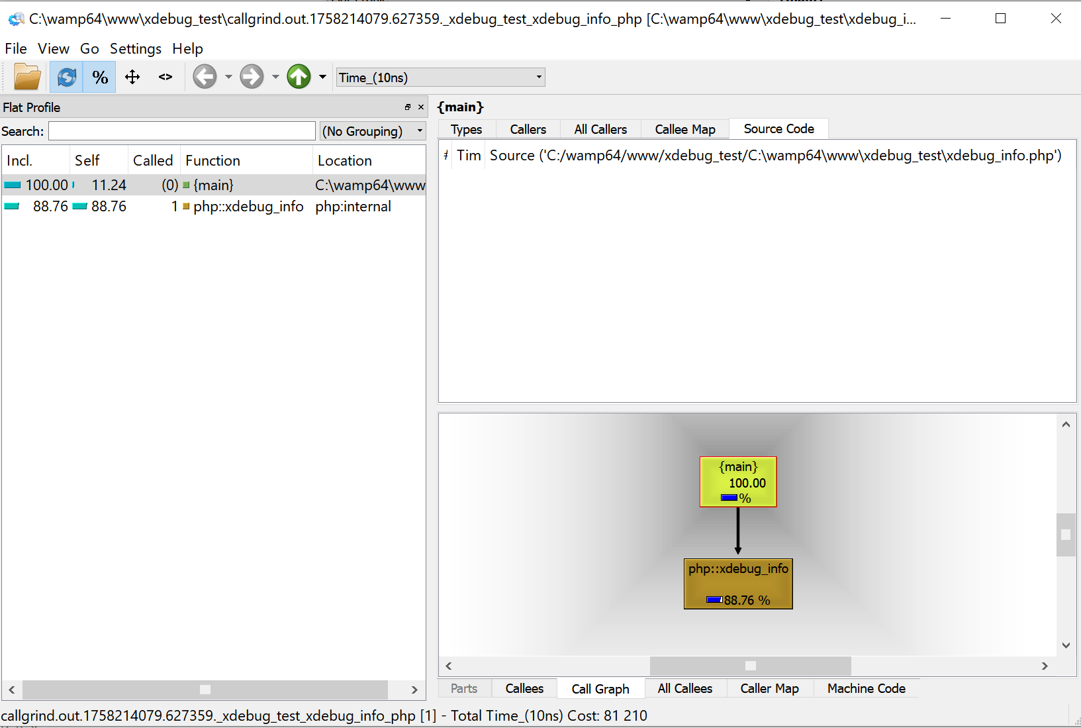Click the Flat Profile search field
The image size is (1081, 728).
coord(182,131)
